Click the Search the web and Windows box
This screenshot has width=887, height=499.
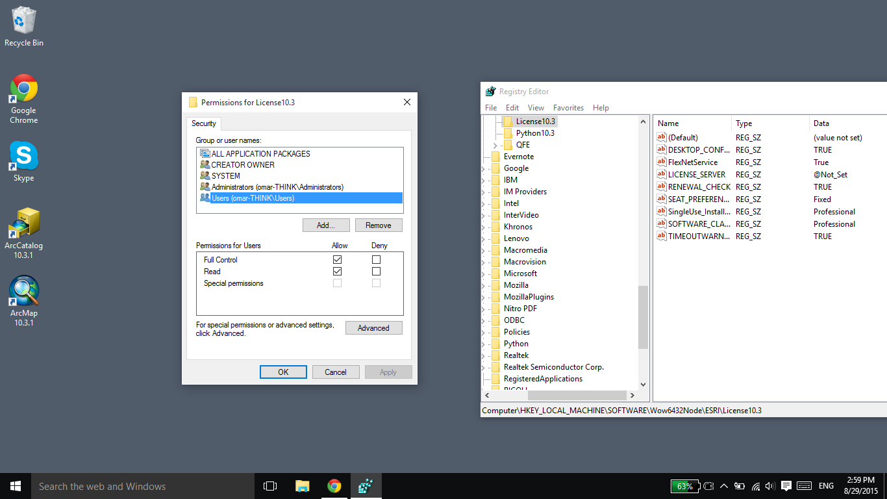point(143,486)
